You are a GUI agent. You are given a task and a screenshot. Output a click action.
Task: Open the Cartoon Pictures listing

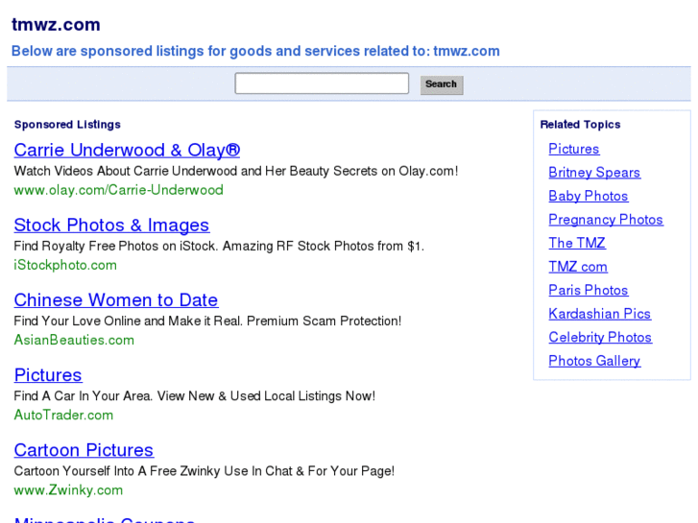pos(84,450)
